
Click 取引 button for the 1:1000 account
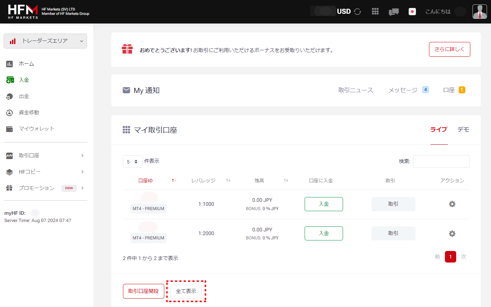[393, 204]
